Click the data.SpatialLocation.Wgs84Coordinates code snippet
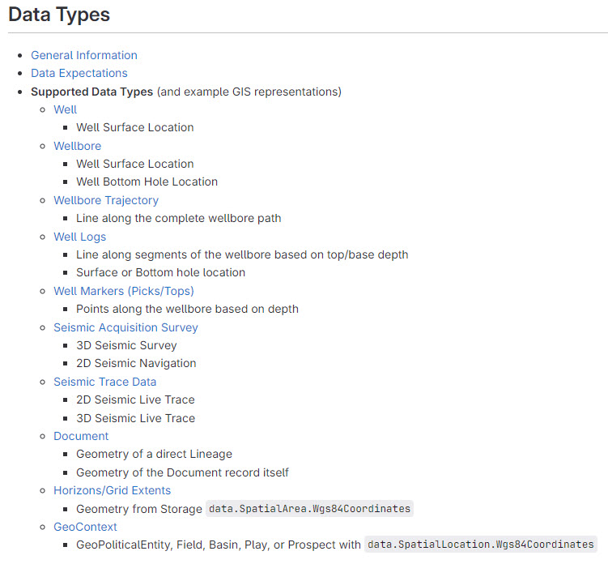Image resolution: width=608 pixels, height=564 pixels. pyautogui.click(x=481, y=545)
